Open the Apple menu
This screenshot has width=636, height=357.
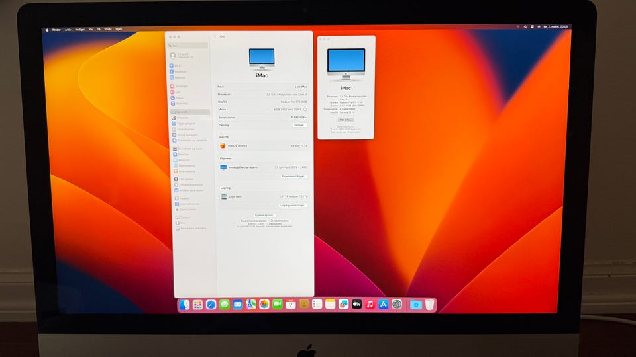point(46,30)
